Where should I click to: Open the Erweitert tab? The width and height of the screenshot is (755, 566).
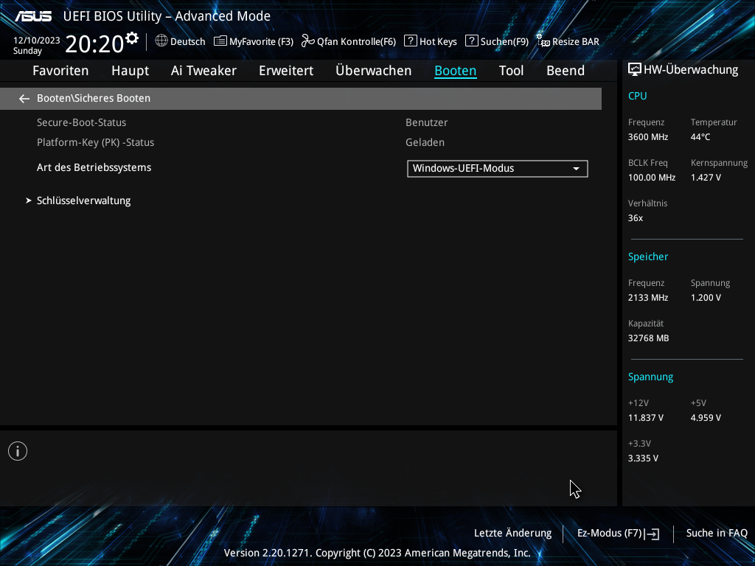[x=286, y=71]
